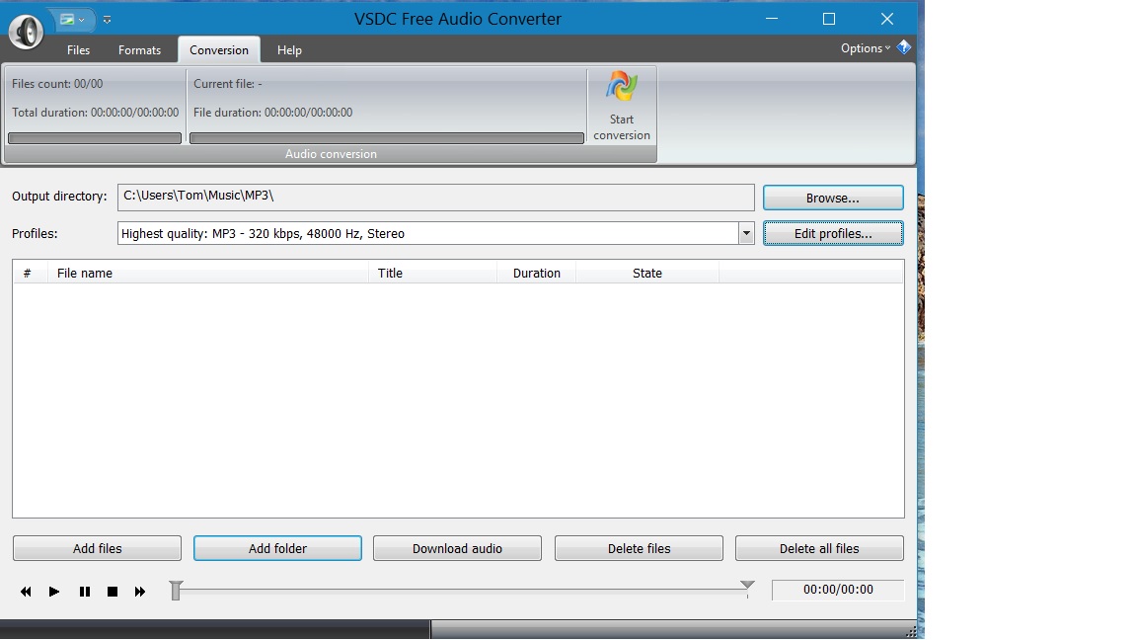Delete selected files from list
This screenshot has width=1137, height=640.
point(639,548)
